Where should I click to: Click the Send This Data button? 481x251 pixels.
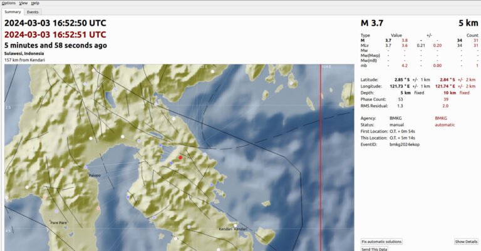375,249
